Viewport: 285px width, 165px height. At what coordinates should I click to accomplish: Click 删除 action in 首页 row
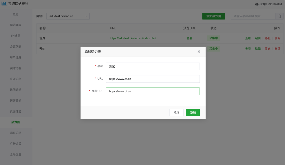(x=277, y=38)
